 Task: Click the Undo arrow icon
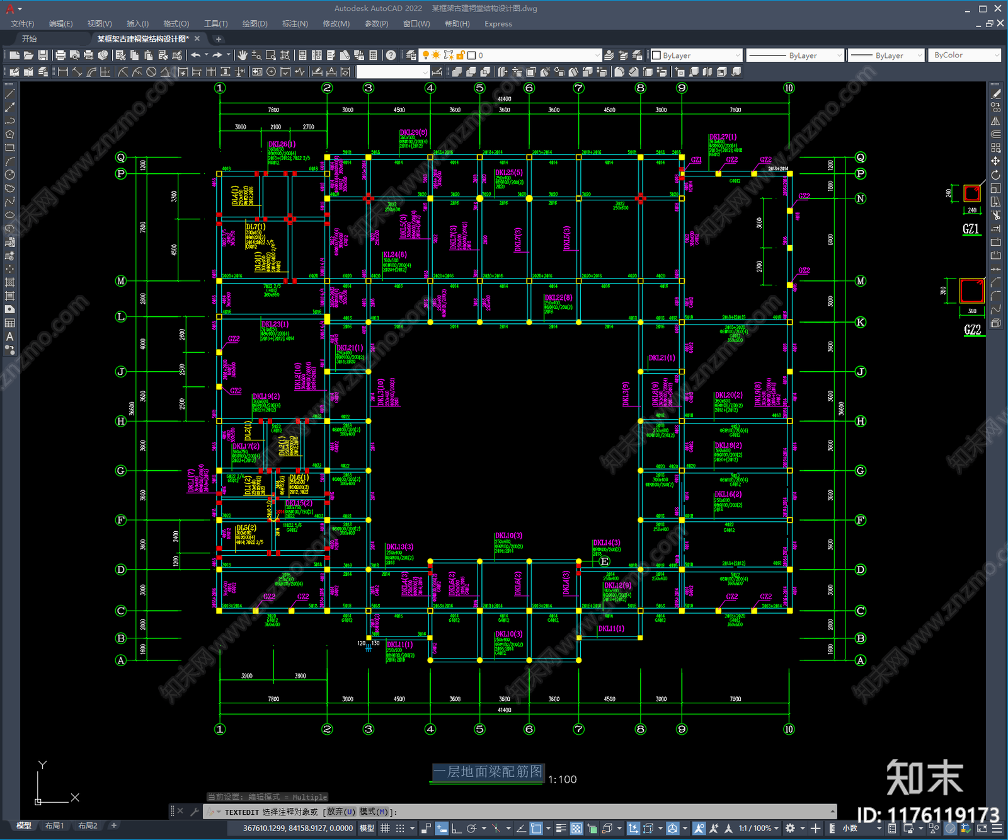(x=196, y=55)
